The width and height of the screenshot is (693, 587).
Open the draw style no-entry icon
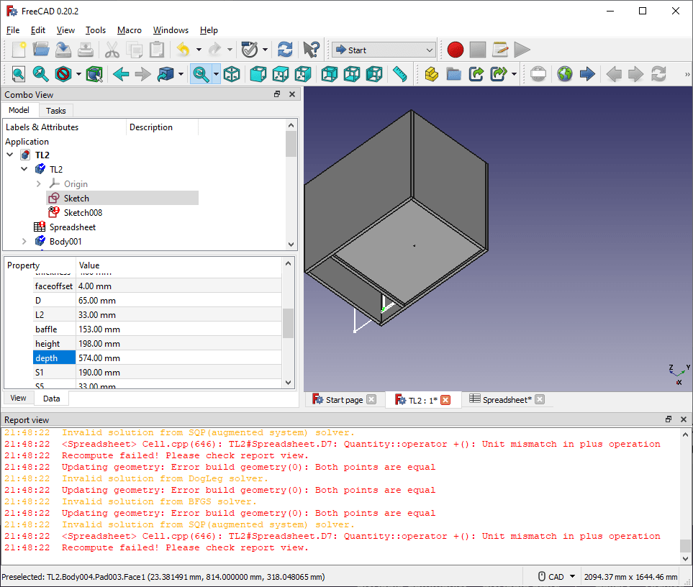[x=63, y=74]
